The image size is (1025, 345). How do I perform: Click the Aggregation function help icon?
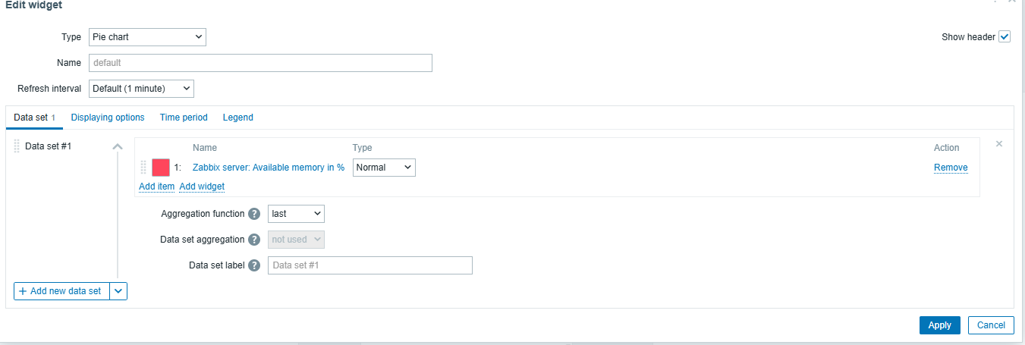point(254,215)
